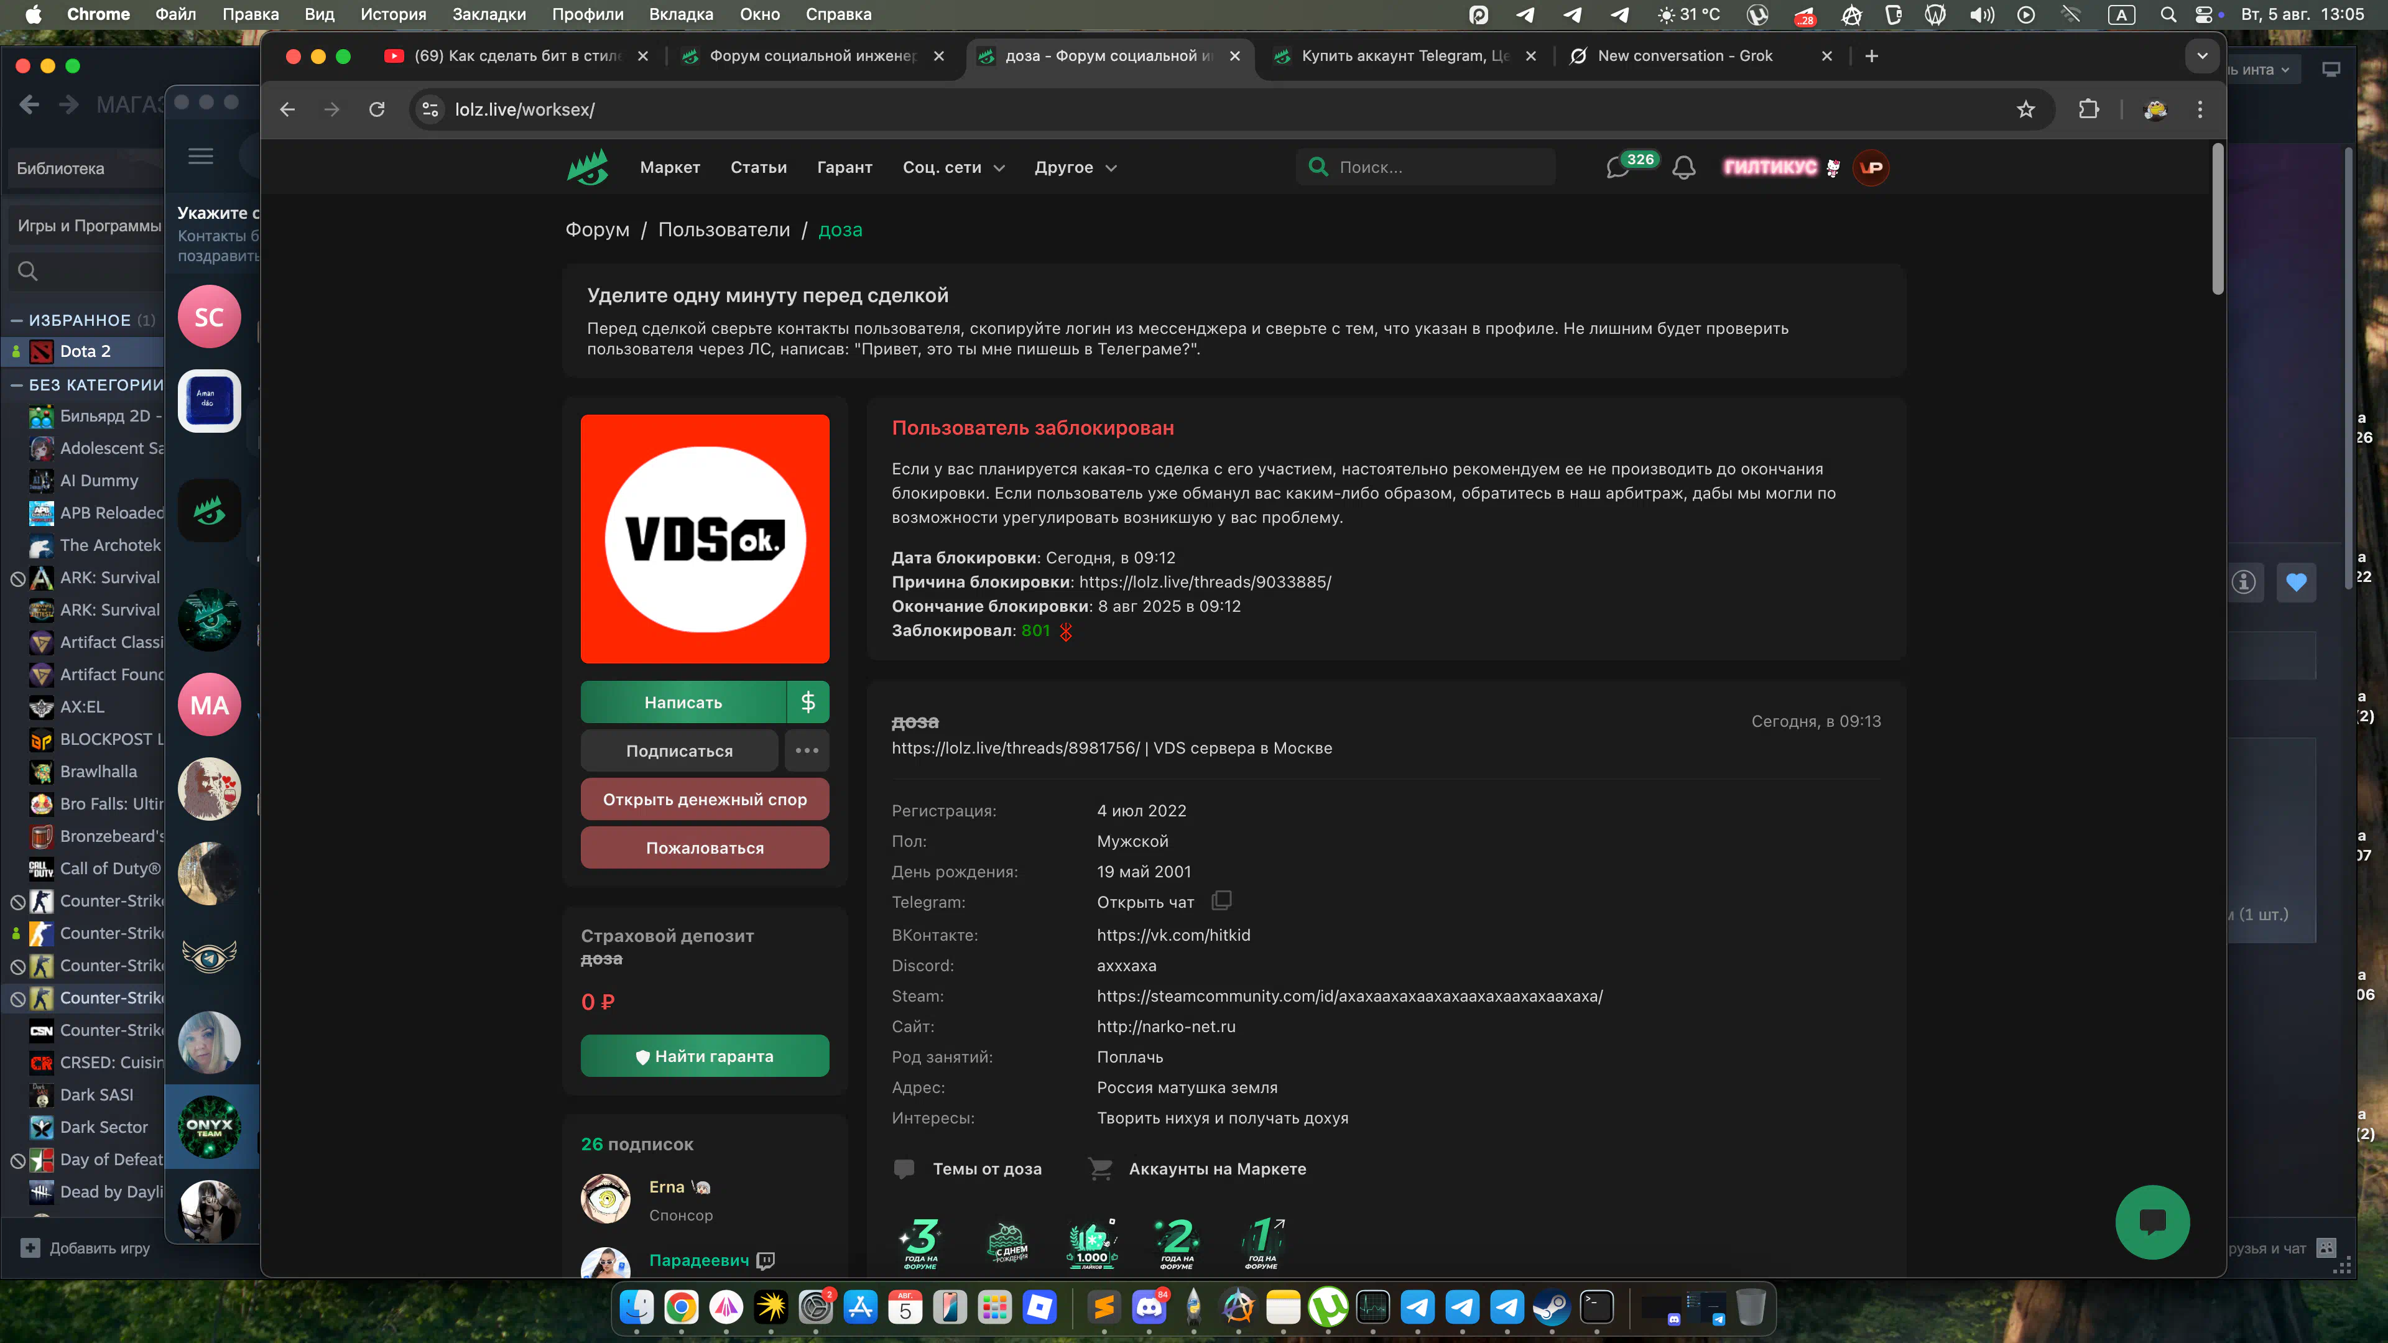Click the dollar transfer icon beside Написать
The width and height of the screenshot is (2388, 1343).
[x=807, y=703]
